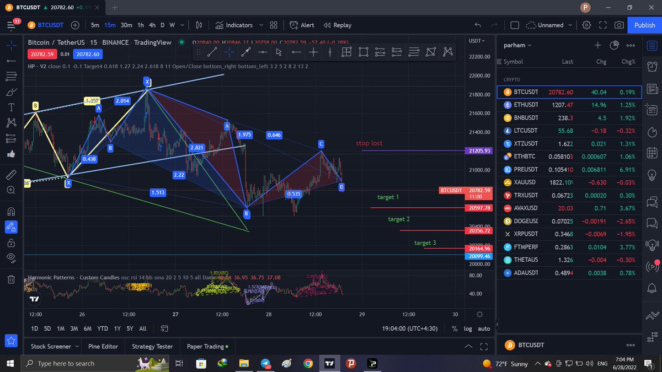The image size is (662, 372).
Task: Click the Publish button
Action: 644,25
